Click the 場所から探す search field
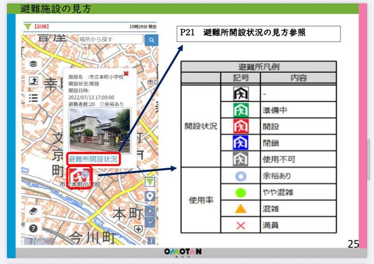374x264 pixels. pos(110,40)
